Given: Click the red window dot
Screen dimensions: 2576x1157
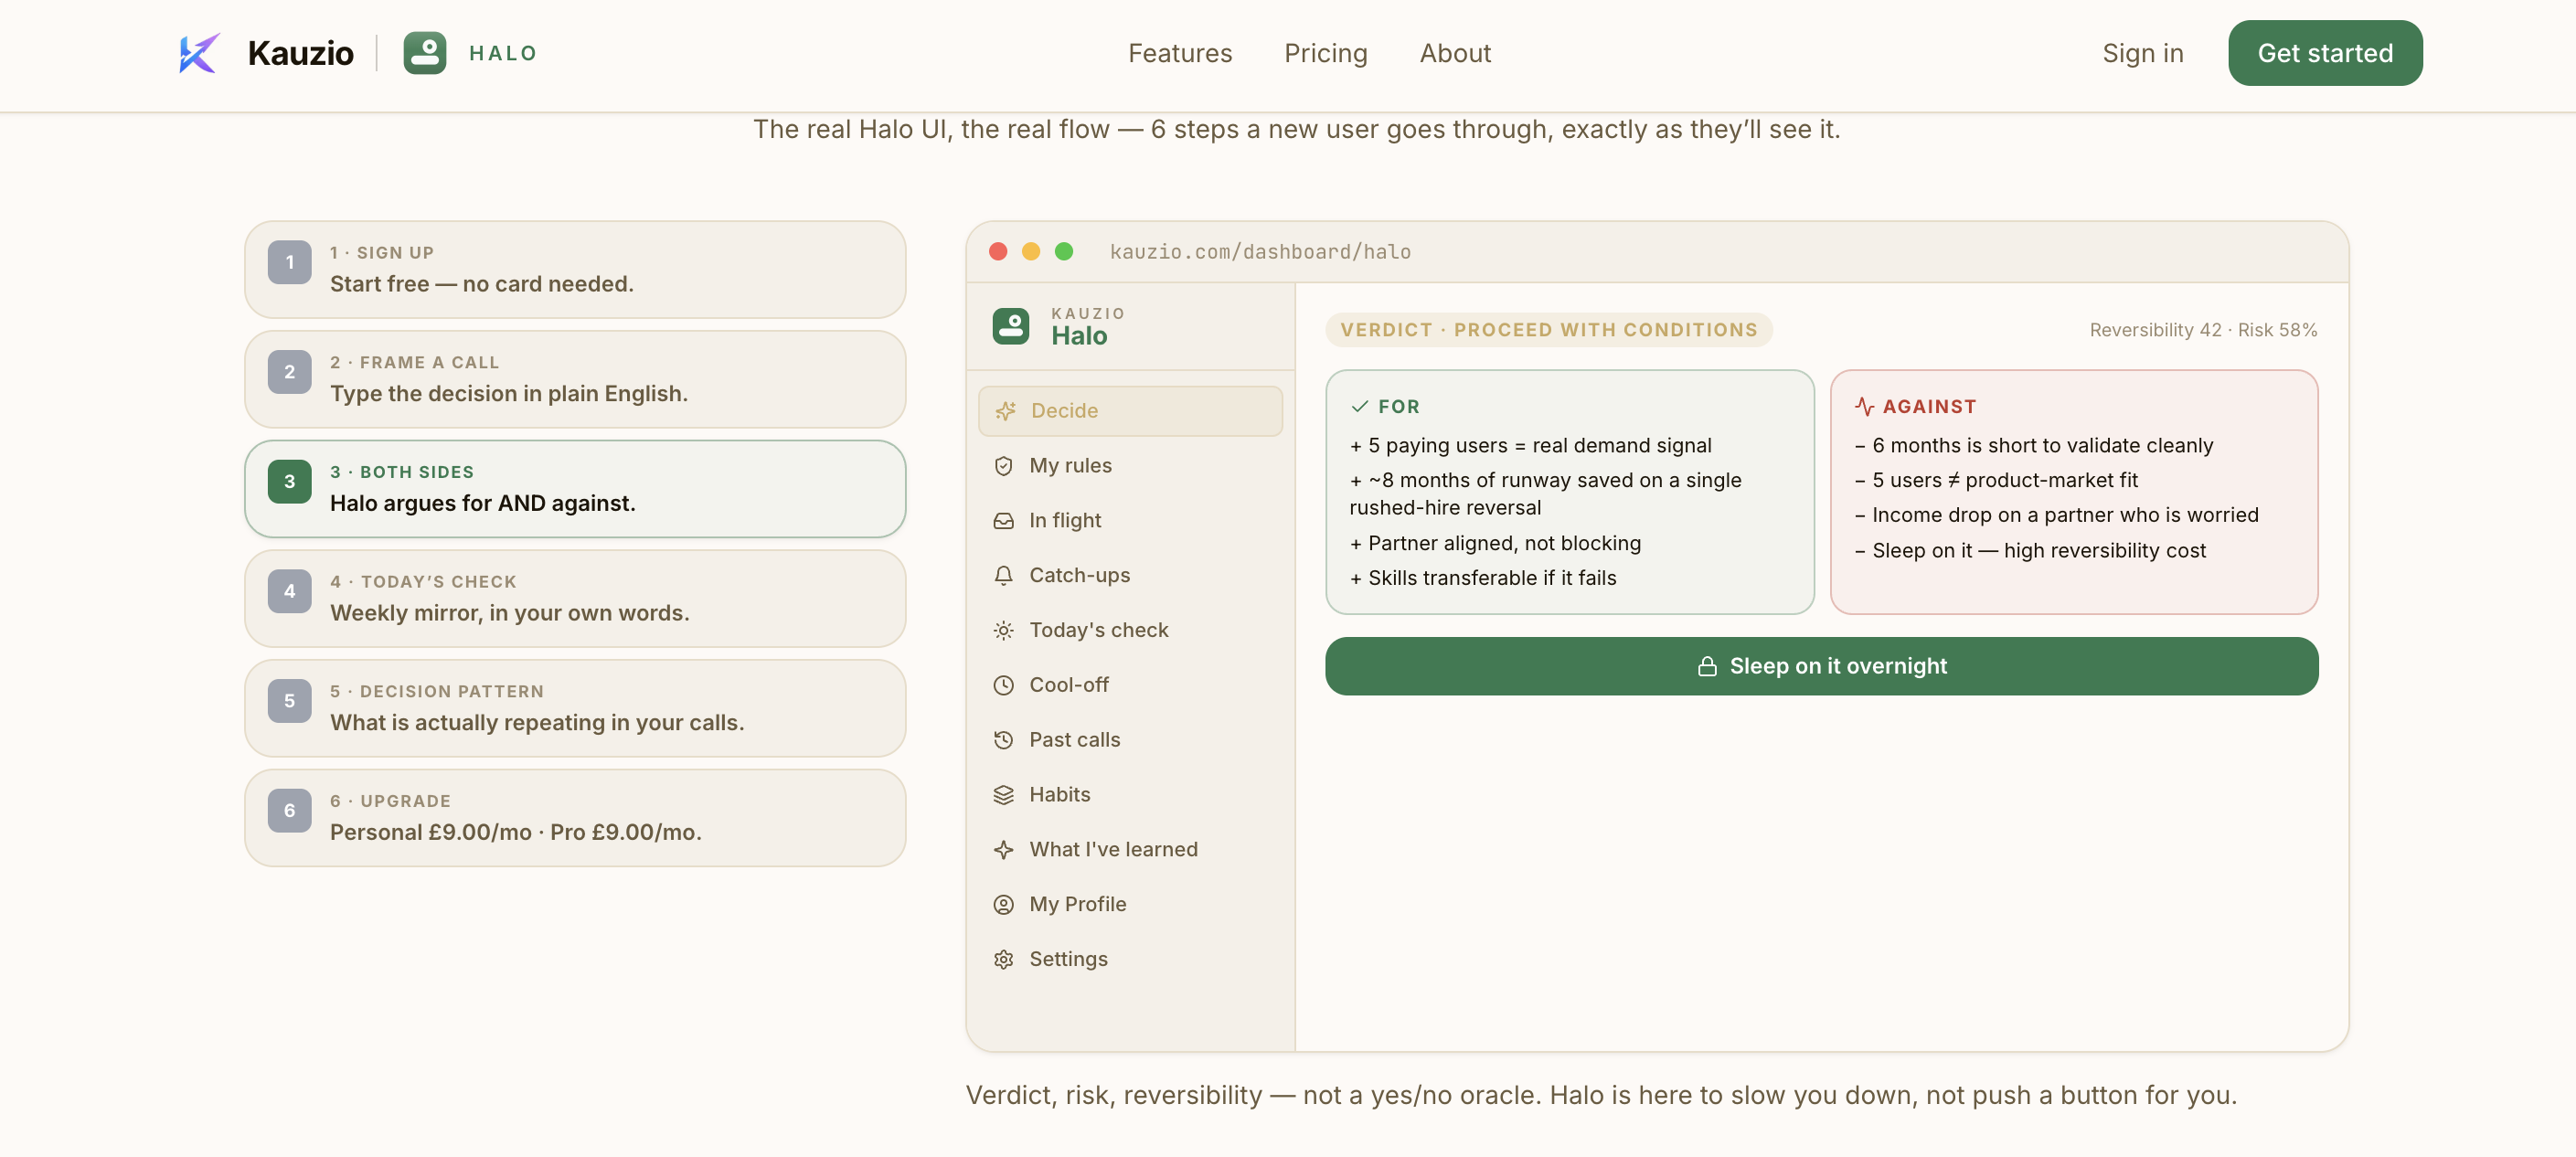Looking at the screenshot, I should (x=998, y=252).
